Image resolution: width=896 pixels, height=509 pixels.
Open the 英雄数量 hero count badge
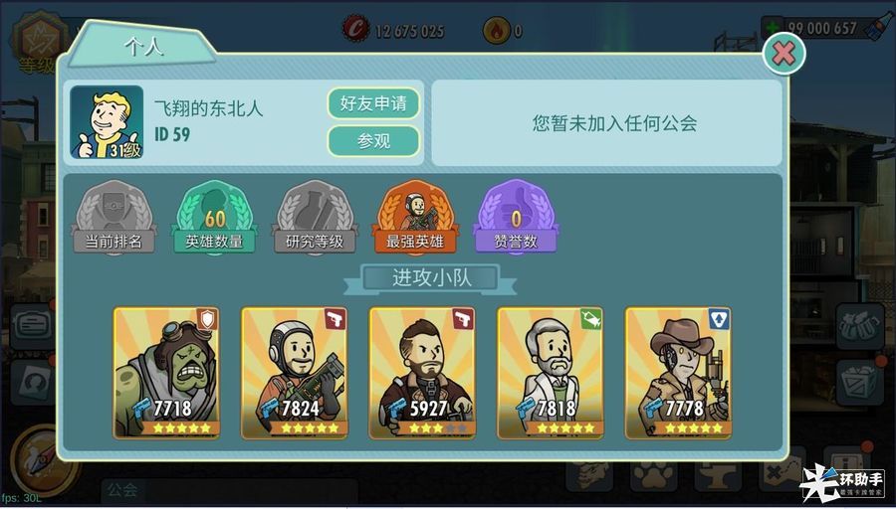[x=214, y=218]
